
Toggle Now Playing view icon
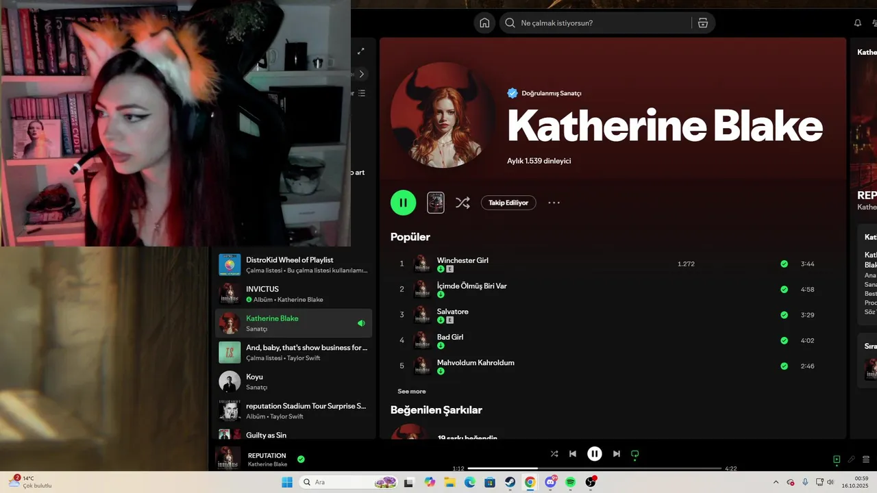tap(837, 459)
